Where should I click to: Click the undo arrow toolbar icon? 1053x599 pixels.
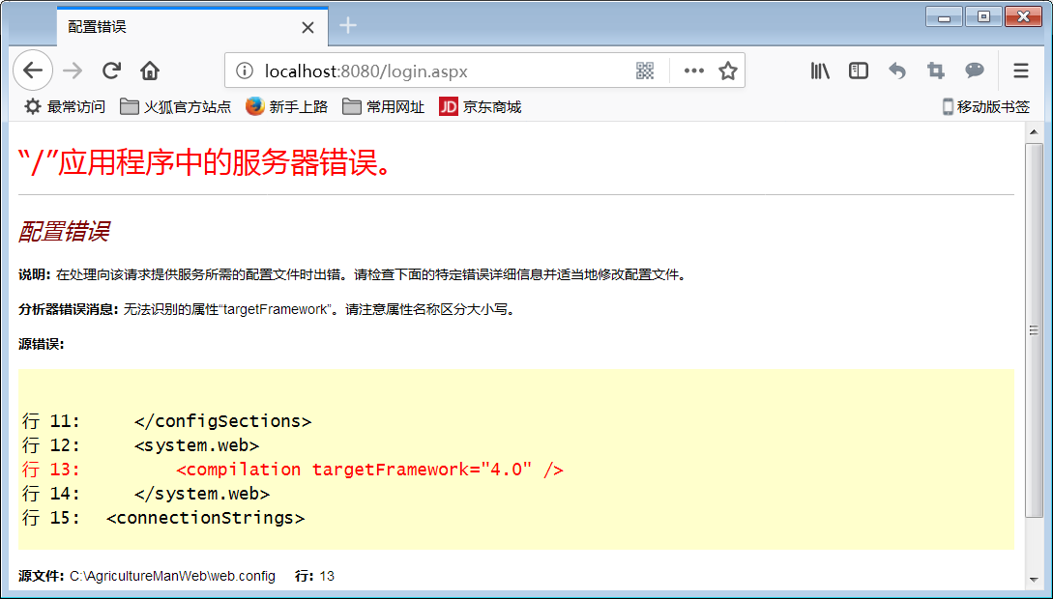coord(897,71)
